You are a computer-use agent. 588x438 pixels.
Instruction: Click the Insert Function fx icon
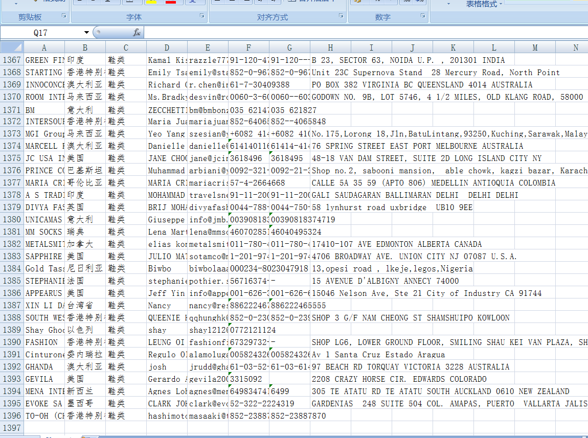137,33
